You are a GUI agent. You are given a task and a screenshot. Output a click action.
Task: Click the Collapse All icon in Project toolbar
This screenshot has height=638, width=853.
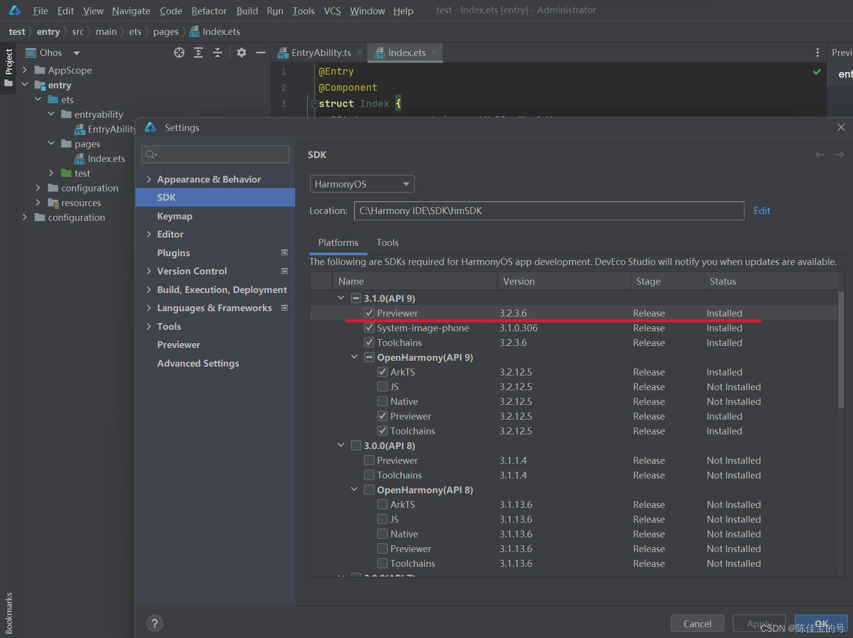218,53
